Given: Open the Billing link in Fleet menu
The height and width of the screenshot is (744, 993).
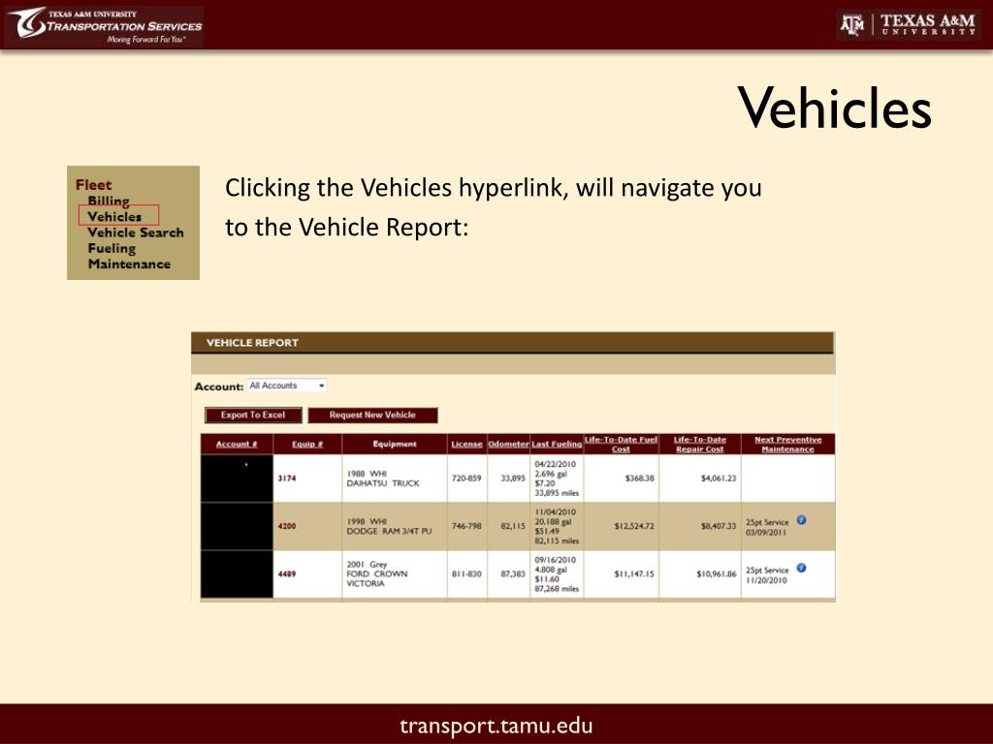Looking at the screenshot, I should [109, 201].
